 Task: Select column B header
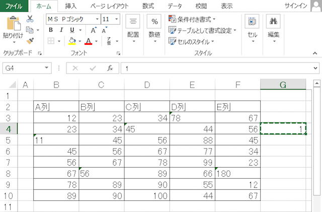coord(56,85)
